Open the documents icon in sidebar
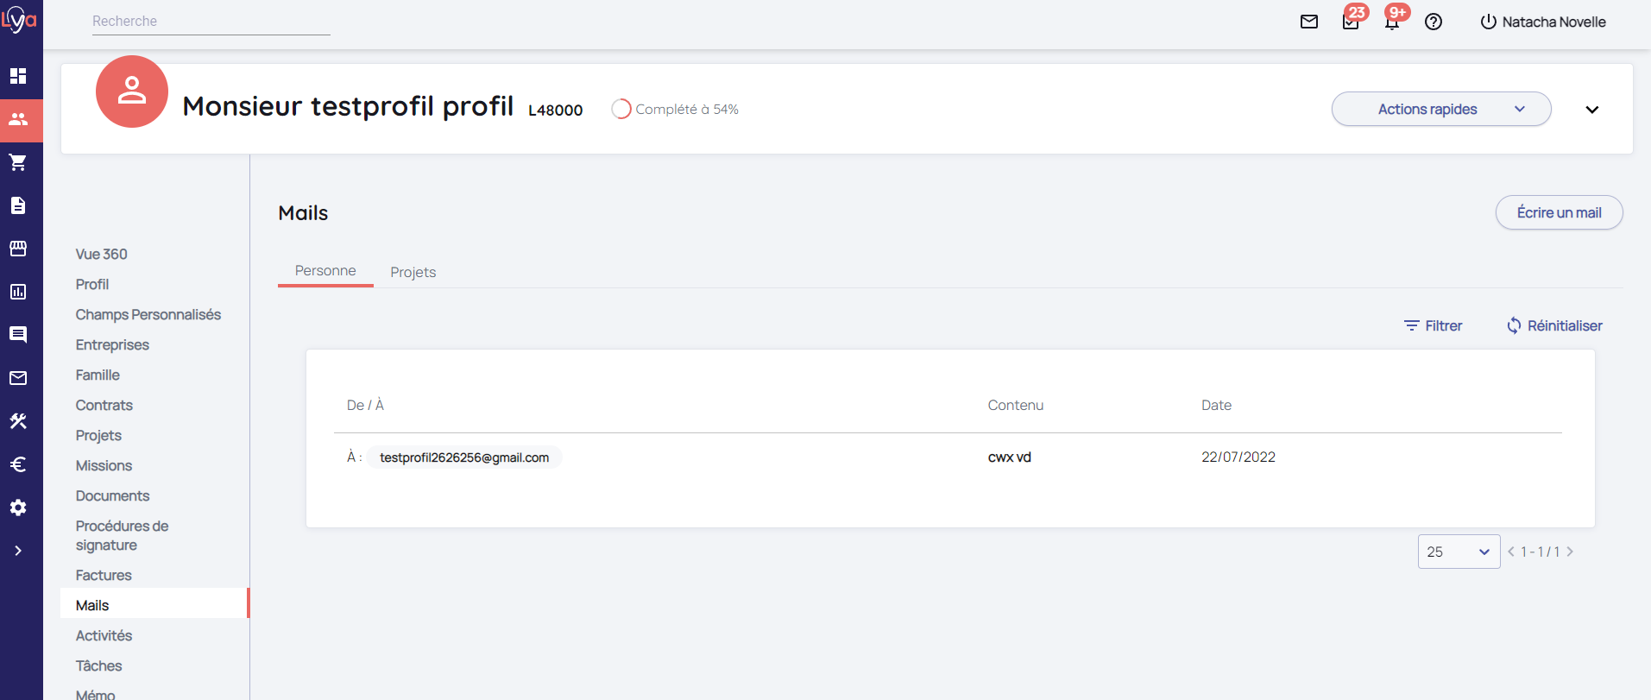Image resolution: width=1651 pixels, height=700 pixels. [18, 205]
